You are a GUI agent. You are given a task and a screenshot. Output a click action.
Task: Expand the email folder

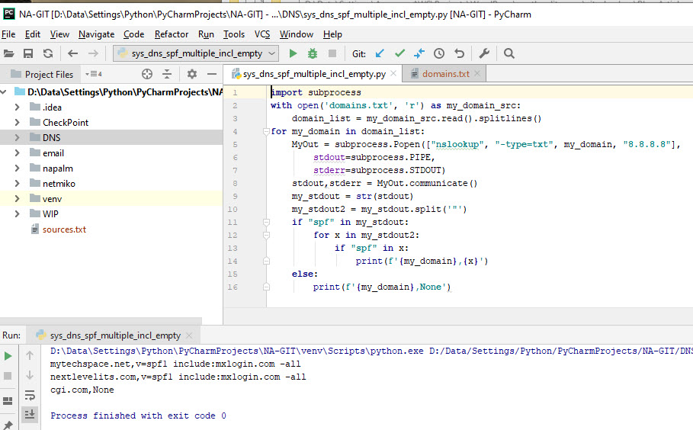tap(18, 153)
